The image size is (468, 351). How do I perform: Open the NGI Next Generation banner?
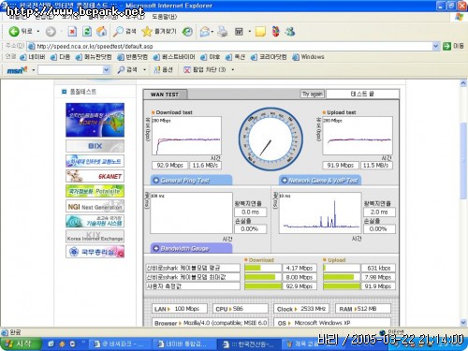[x=95, y=207]
